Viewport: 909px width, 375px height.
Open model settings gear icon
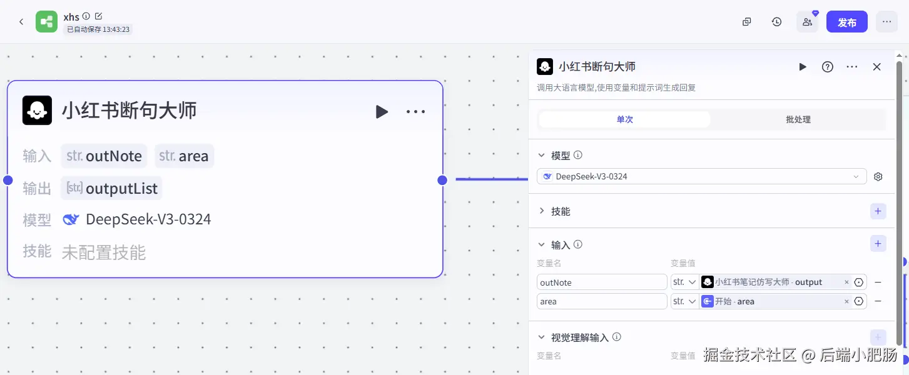tap(878, 177)
